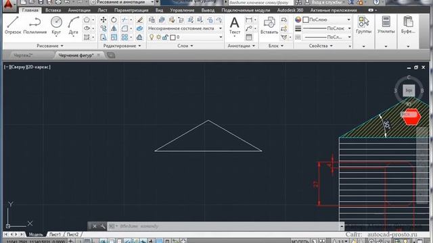Choose the Круг circle tool
Screen dimensions: 433x243
(56, 26)
